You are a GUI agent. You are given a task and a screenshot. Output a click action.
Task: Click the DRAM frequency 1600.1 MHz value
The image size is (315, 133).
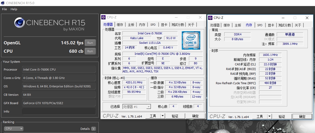(x=270, y=55)
